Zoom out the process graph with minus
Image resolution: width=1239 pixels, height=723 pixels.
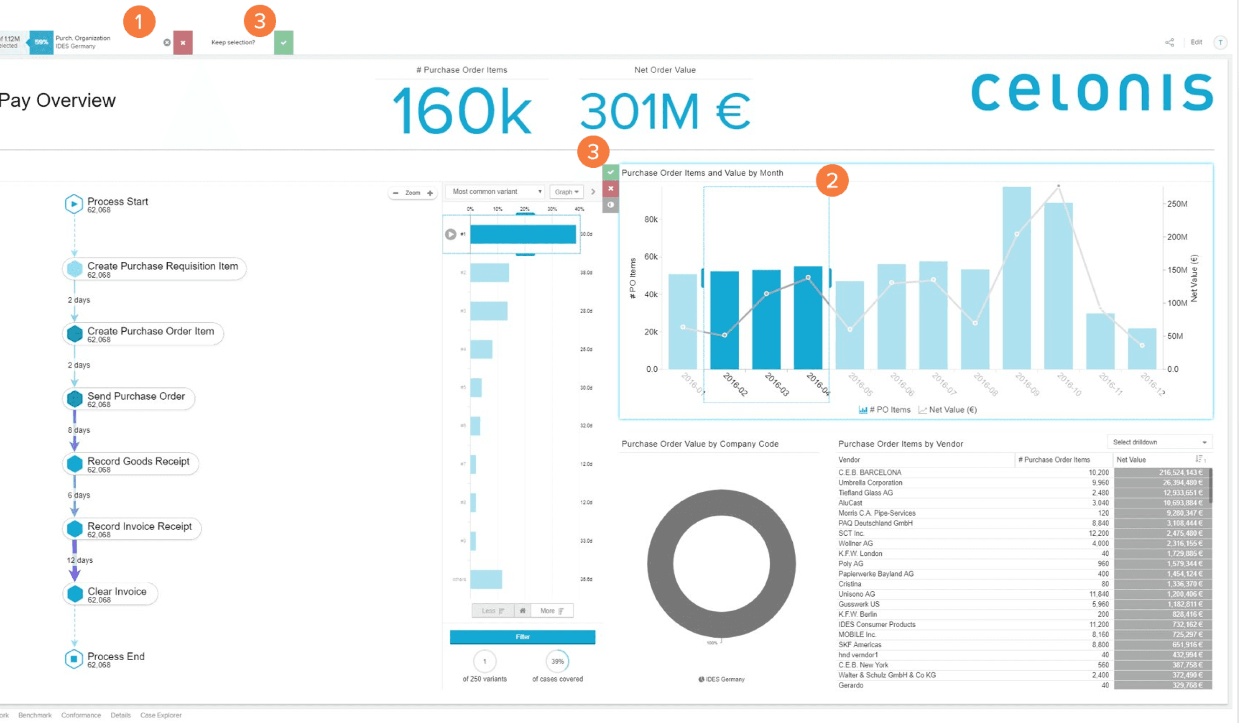(395, 193)
